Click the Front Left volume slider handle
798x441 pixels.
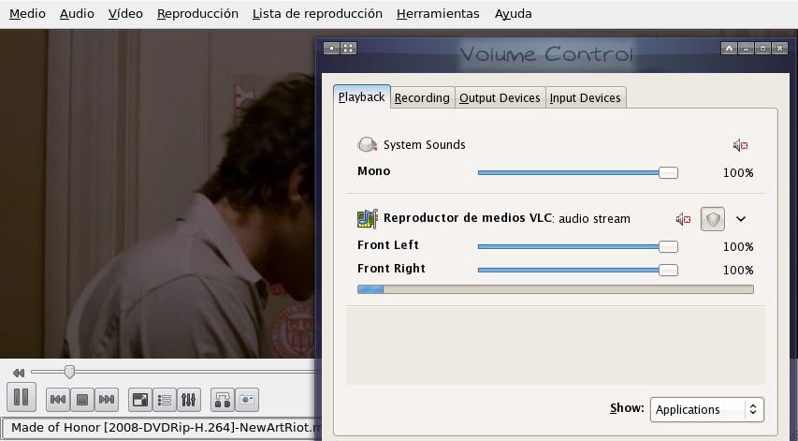pos(668,246)
